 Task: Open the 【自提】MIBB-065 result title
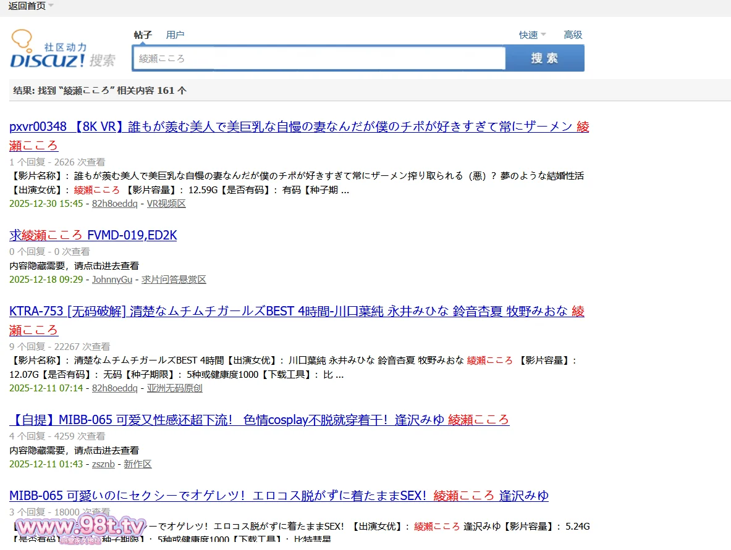coord(259,420)
